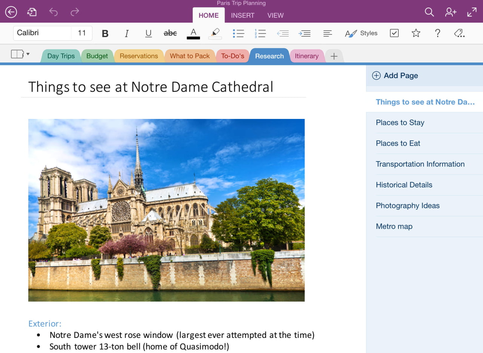Enter full screen with expand arrows icon

[472, 12]
